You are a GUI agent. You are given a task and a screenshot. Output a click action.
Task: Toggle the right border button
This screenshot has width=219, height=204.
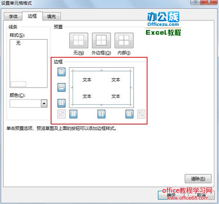(x=130, y=114)
